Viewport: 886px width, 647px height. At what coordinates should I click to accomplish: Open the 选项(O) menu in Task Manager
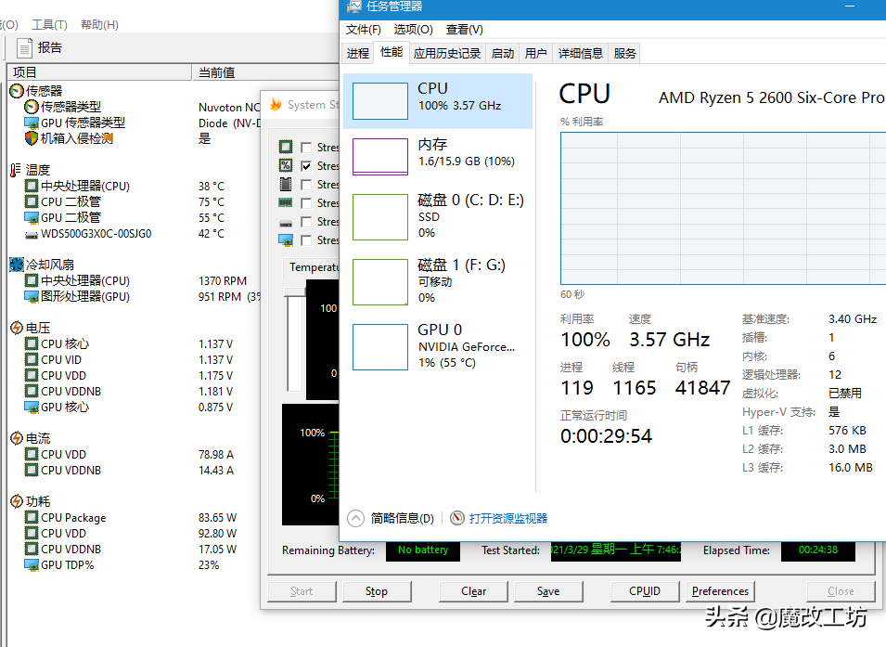pyautogui.click(x=414, y=30)
